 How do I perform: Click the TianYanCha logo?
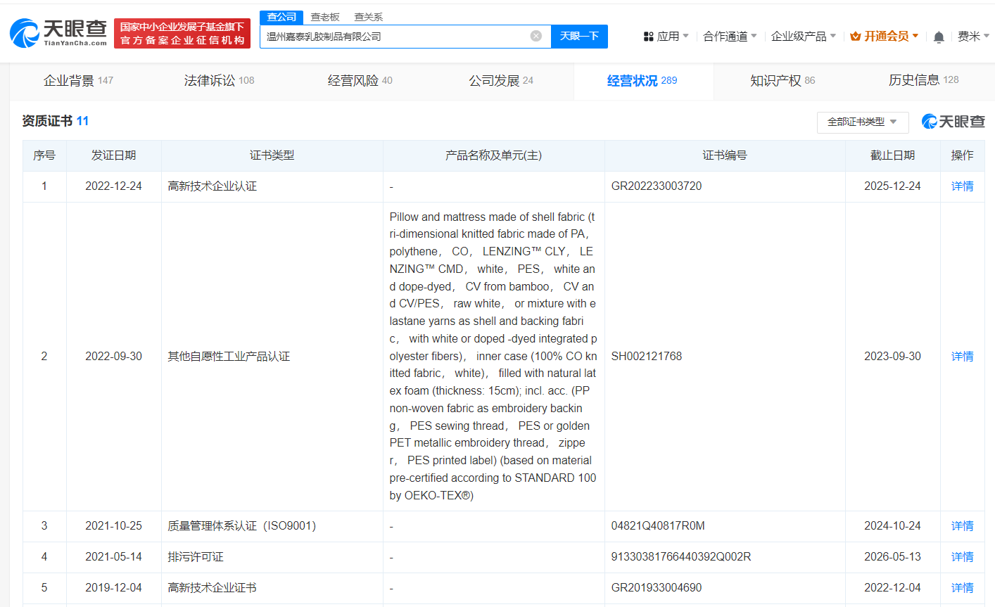(x=58, y=32)
